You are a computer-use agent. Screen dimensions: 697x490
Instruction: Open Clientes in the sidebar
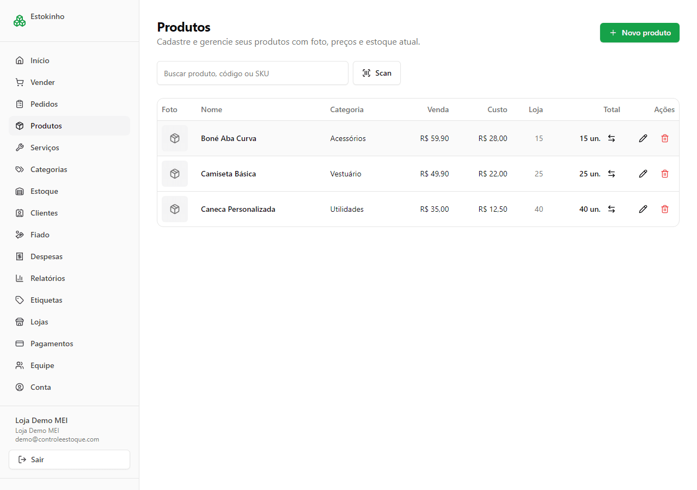click(69, 213)
